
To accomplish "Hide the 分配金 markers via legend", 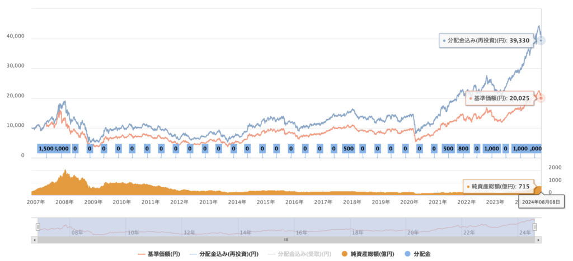I will coord(420,254).
